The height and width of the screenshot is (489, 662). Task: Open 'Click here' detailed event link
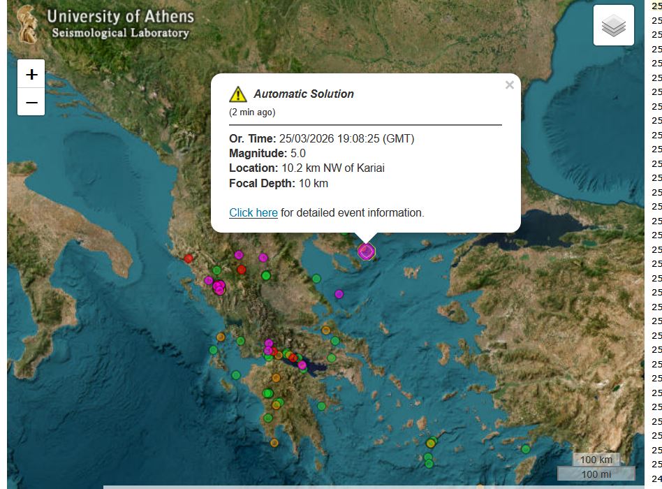coord(253,212)
